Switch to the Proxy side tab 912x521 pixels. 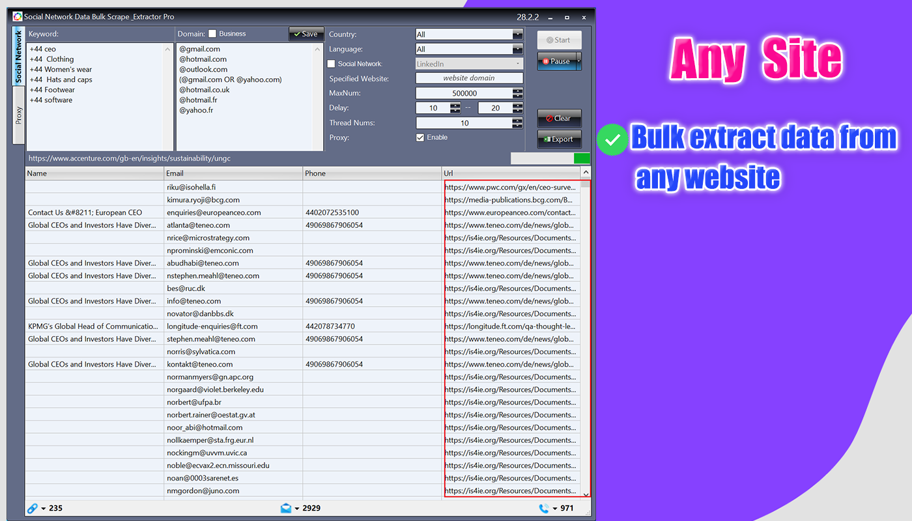click(18, 115)
